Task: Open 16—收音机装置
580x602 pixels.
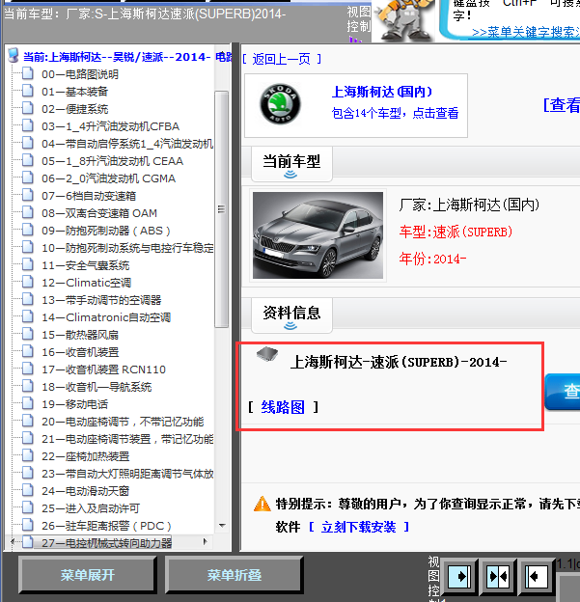Action: click(80, 352)
